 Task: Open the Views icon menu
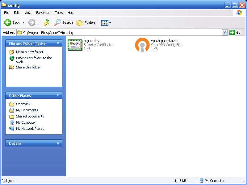tap(105, 23)
